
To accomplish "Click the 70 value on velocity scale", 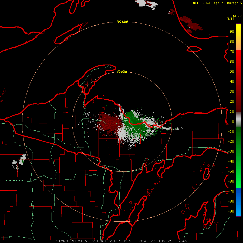I will pyautogui.click(x=232, y=52).
